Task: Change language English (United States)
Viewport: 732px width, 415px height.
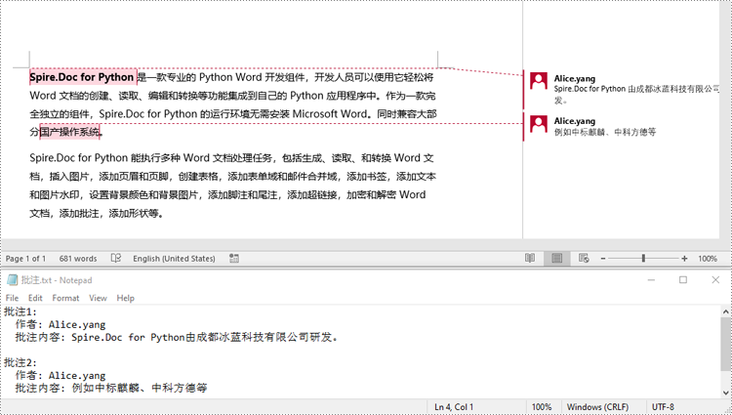Action: [174, 259]
